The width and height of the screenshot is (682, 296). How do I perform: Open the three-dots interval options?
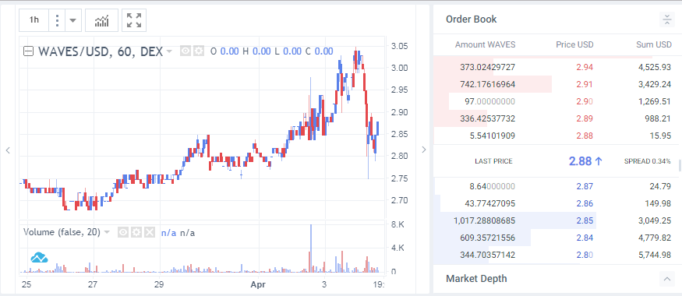(57, 20)
